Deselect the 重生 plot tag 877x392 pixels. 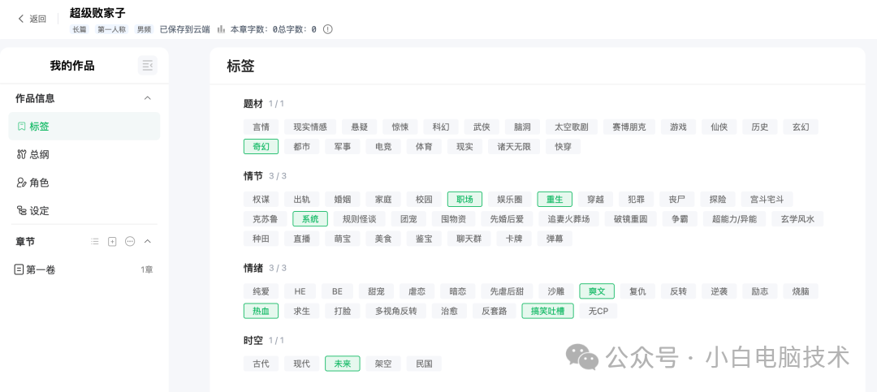point(555,199)
